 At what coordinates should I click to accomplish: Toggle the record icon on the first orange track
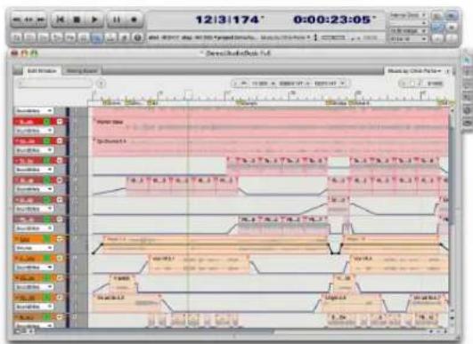(x=60, y=239)
